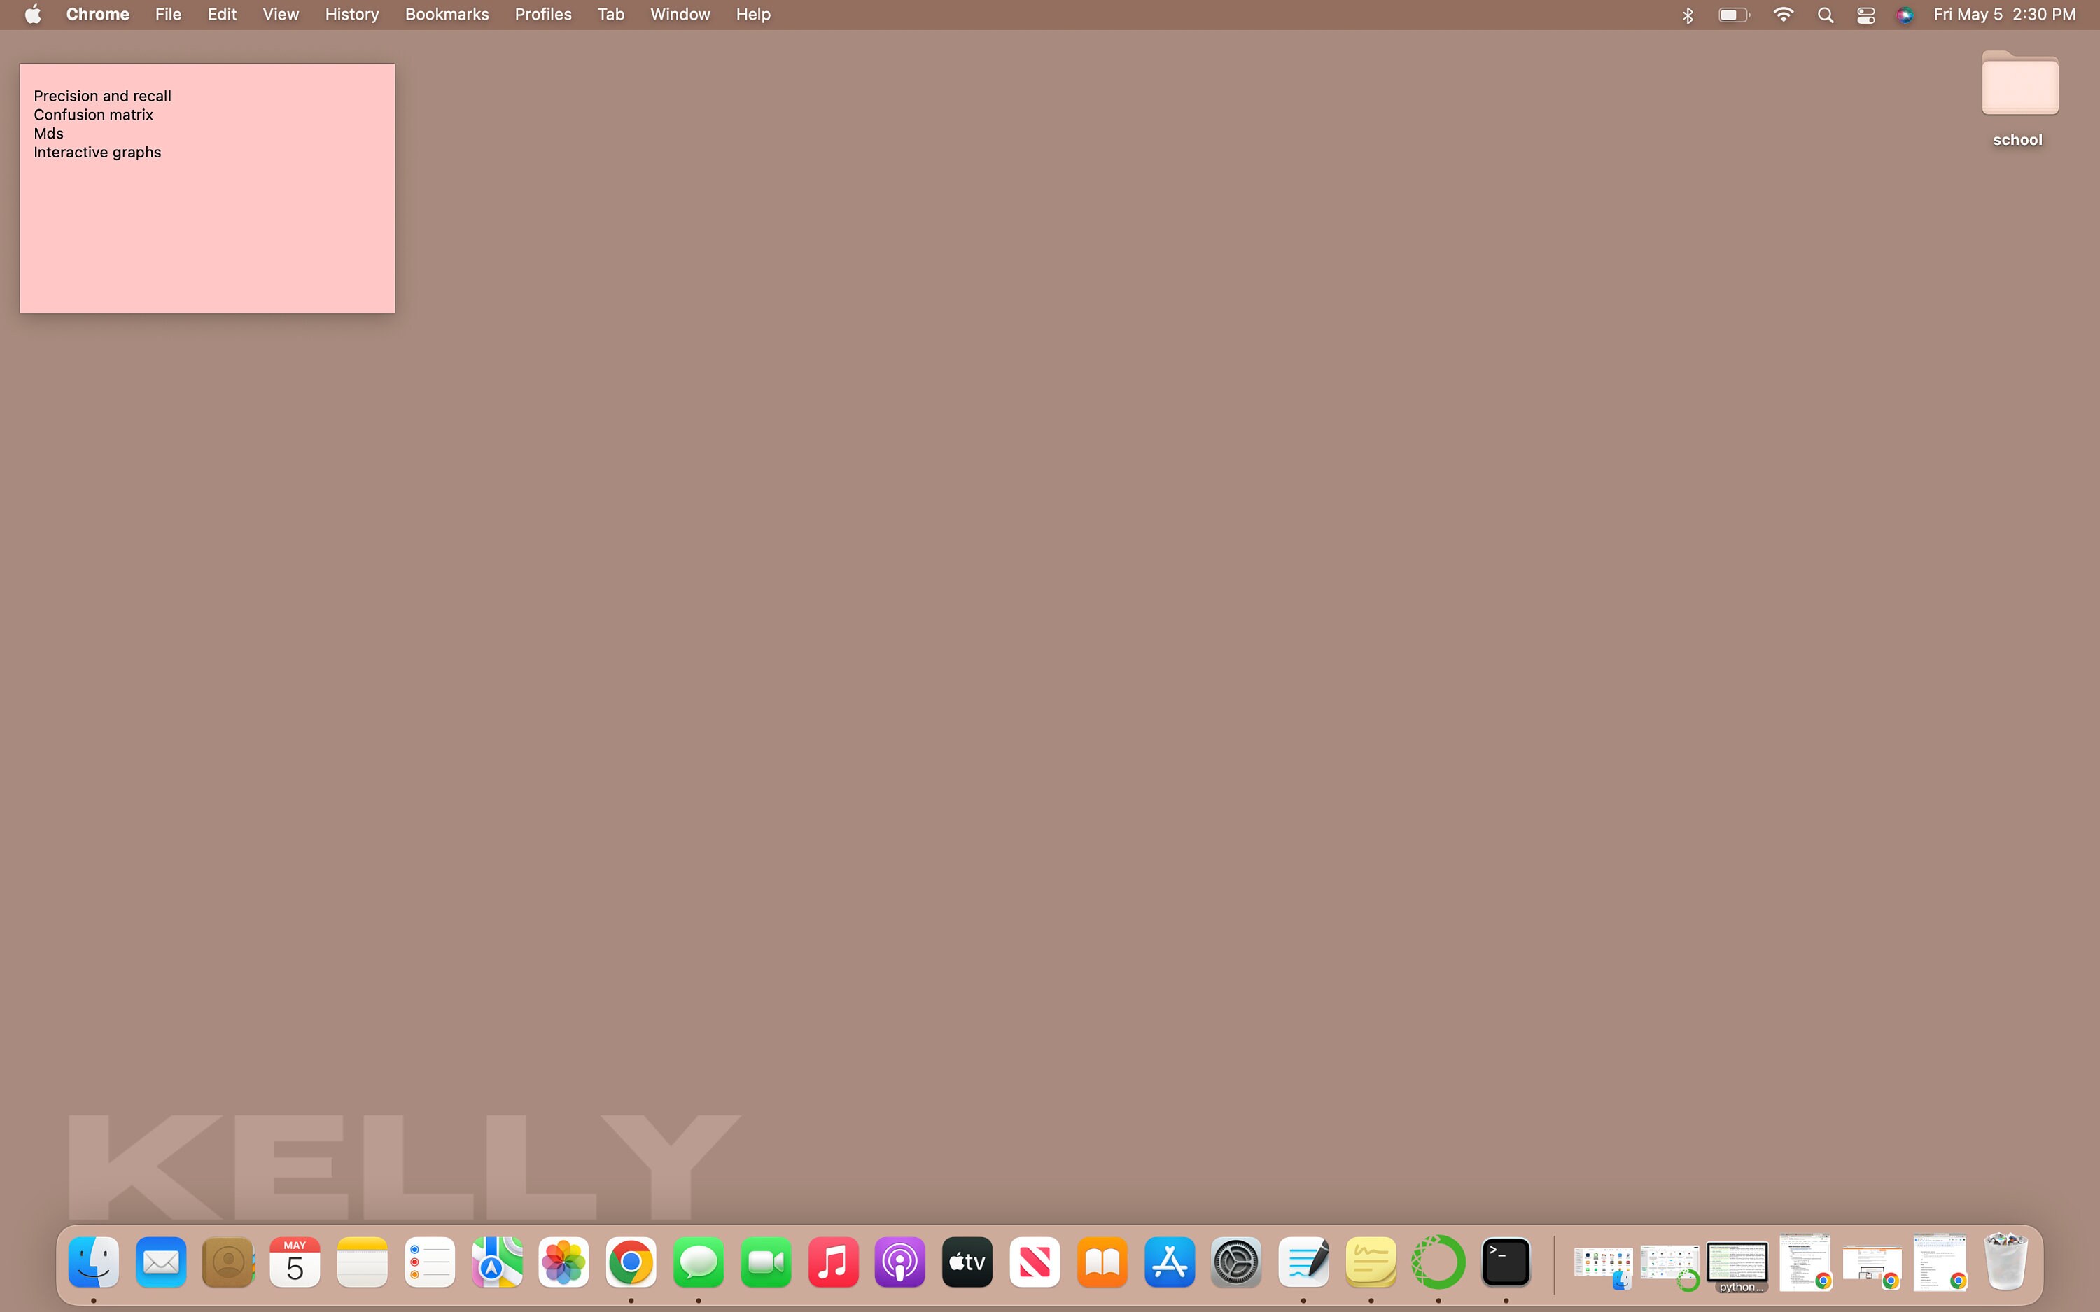2100x1312 pixels.
Task: Open Maps from the Dock
Action: (496, 1262)
